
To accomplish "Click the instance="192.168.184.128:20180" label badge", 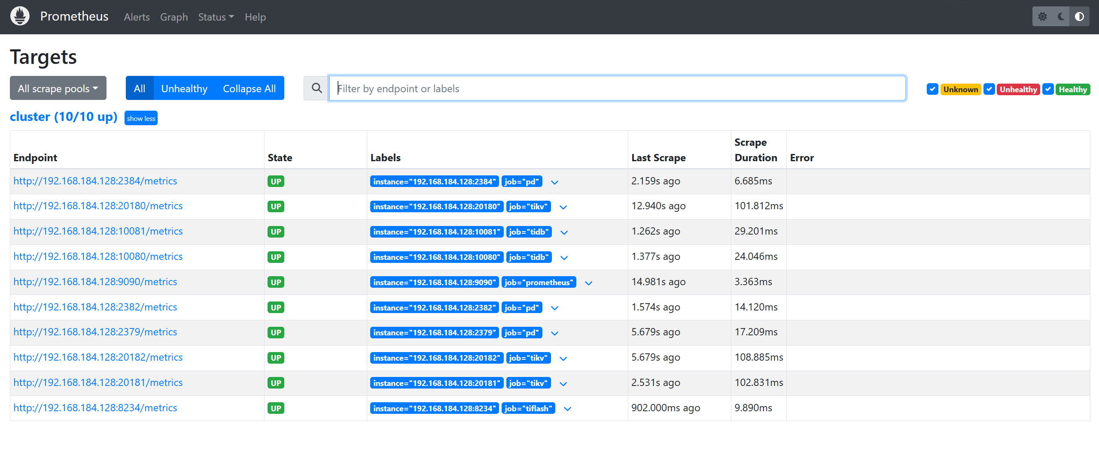I will (x=437, y=206).
